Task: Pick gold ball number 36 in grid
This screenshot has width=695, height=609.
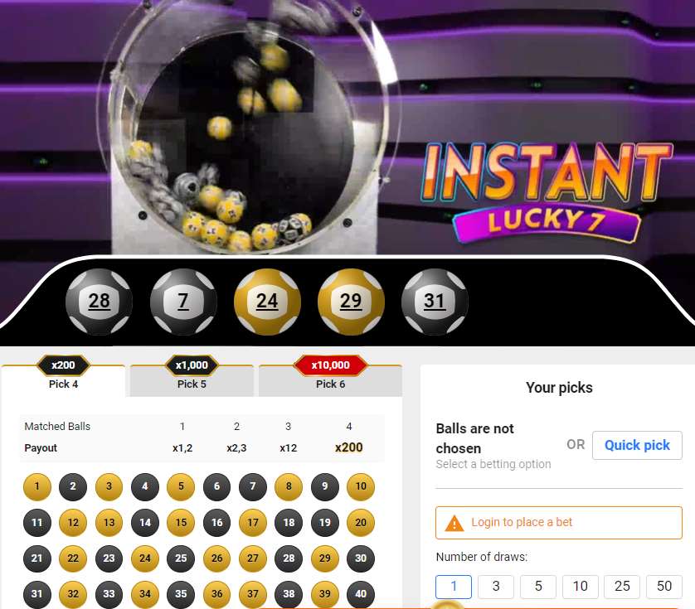Action: (216, 594)
